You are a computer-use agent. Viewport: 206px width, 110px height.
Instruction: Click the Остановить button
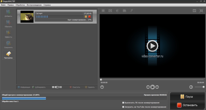187,105
